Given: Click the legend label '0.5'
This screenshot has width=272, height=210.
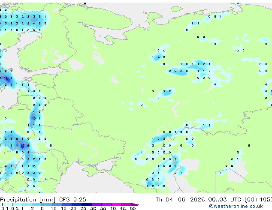Looking at the screenshot, I should (x=15, y=208).
